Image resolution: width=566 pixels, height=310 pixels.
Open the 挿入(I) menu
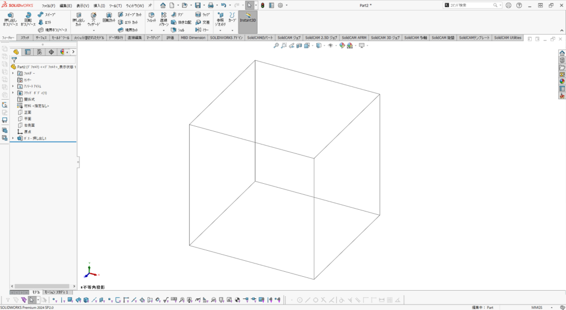[x=99, y=6]
